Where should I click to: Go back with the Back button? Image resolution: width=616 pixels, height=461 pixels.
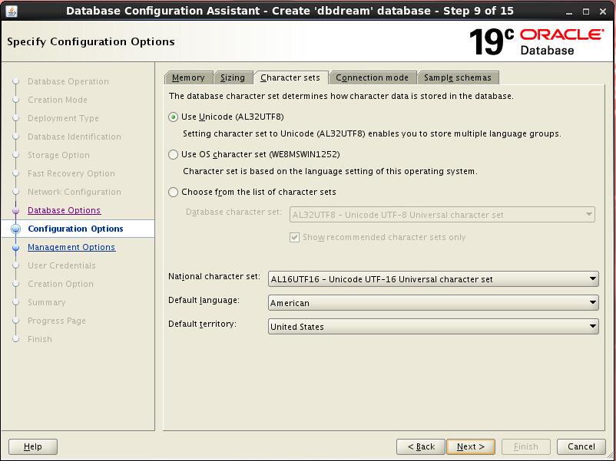tap(421, 446)
